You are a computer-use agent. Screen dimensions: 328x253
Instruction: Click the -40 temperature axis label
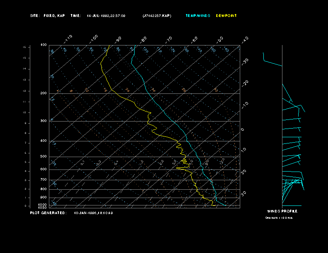[x=245, y=40]
